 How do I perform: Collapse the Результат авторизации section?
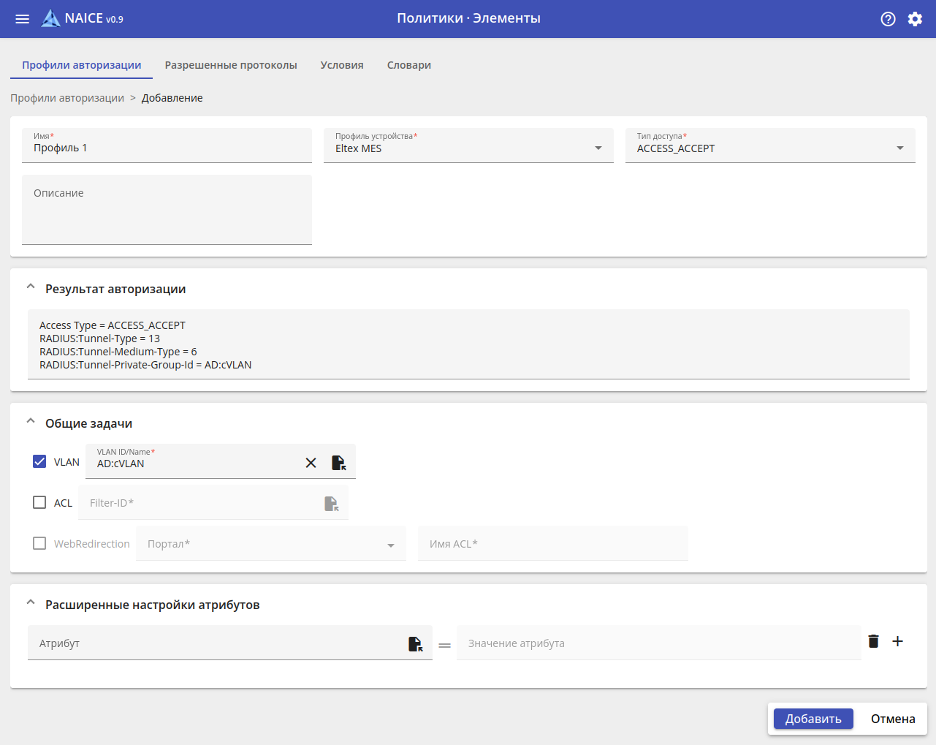point(31,287)
